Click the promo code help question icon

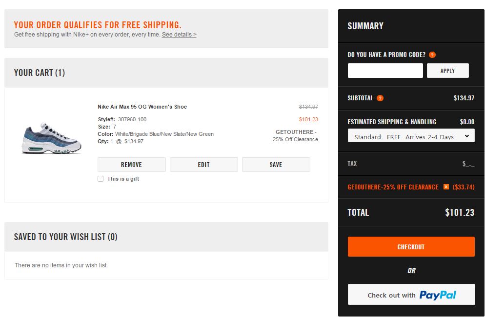(432, 55)
